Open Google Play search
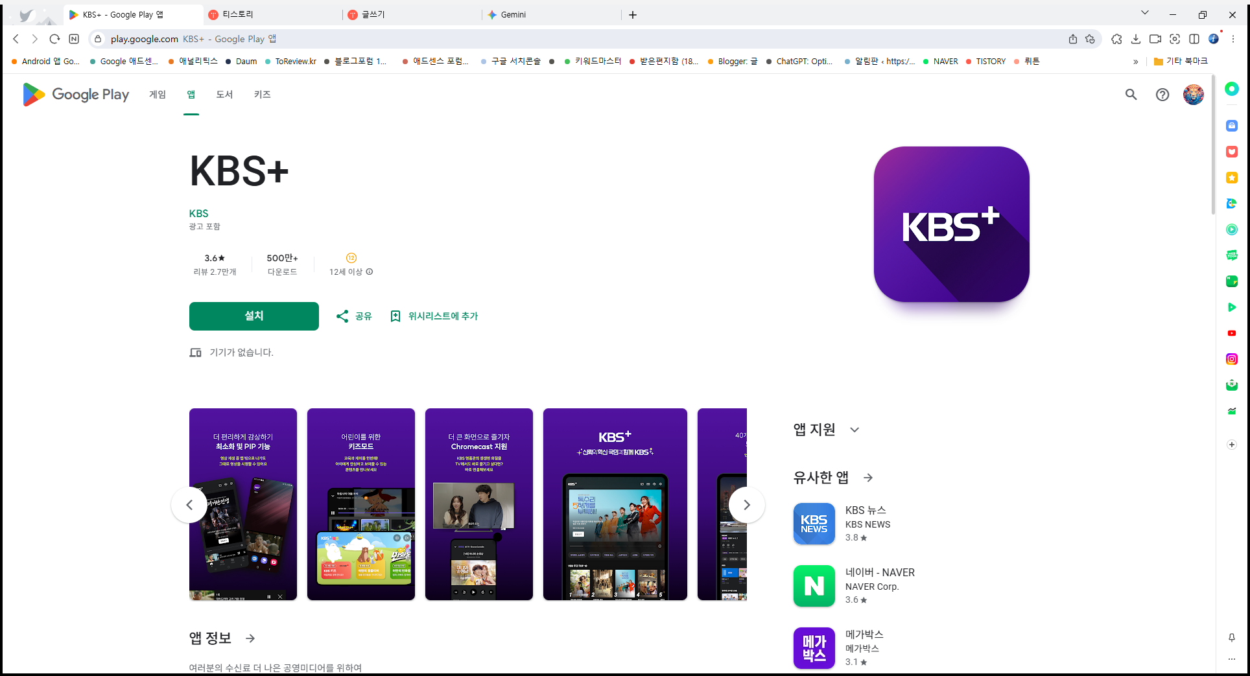1250x676 pixels. click(1131, 95)
